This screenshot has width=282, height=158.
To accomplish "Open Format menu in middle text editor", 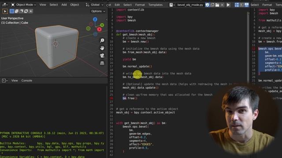I will pos(140,5).
